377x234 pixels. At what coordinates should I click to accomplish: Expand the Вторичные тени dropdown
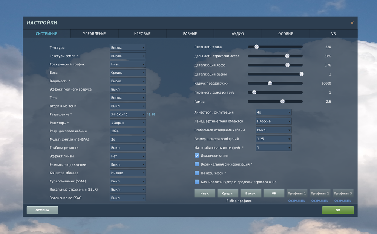click(128, 106)
